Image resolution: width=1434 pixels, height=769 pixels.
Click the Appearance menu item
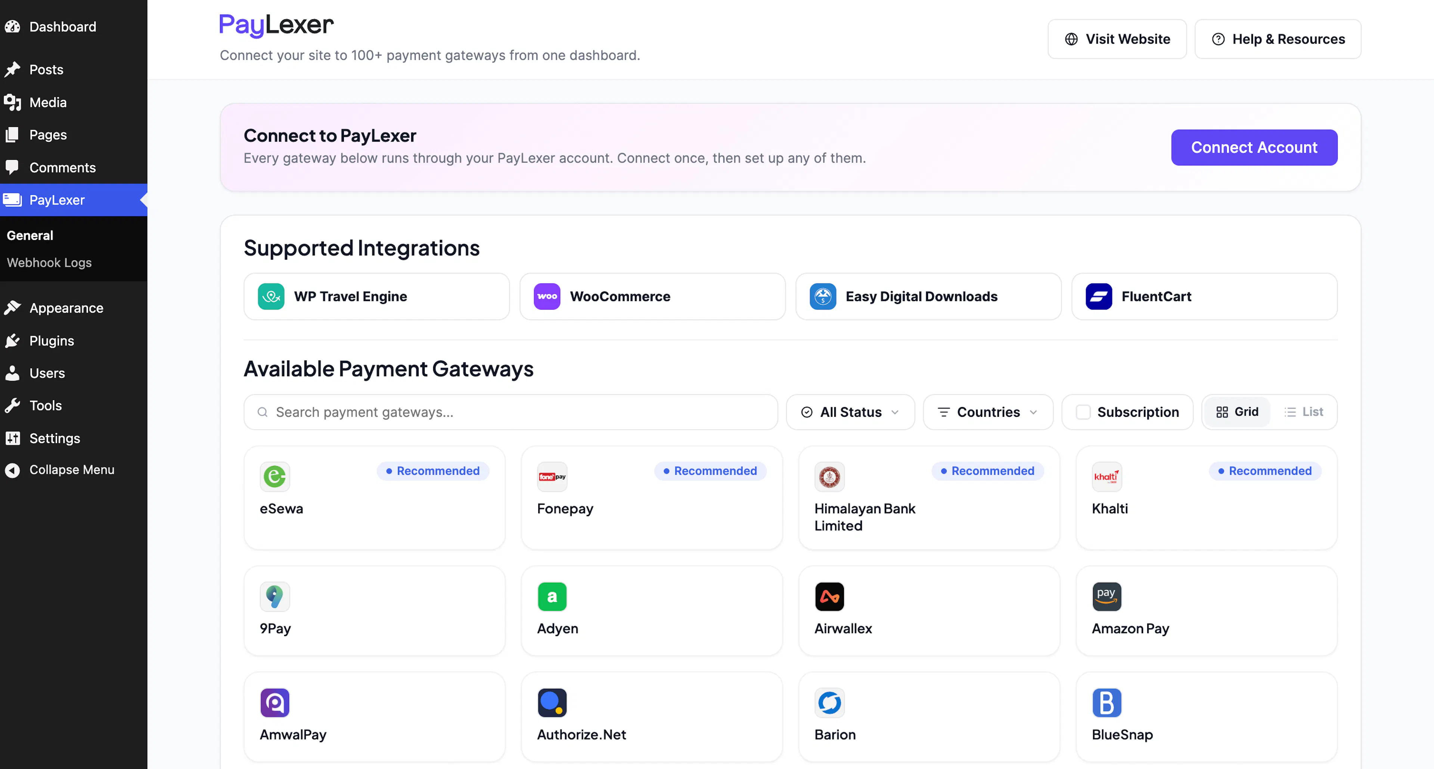pyautogui.click(x=74, y=308)
